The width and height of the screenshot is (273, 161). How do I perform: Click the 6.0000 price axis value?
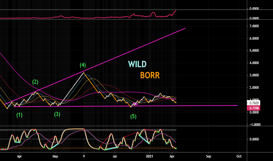tap(254, 38)
